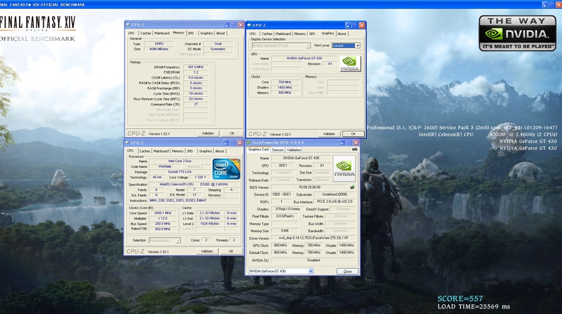Click the title bar icon of CPU-Z Memory window
Viewport: 562px width, 314px height.
point(128,25)
